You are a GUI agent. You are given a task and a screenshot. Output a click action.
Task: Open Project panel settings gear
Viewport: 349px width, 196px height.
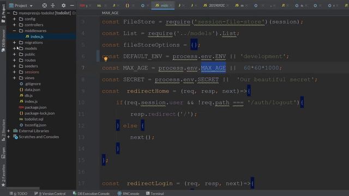coord(63,5)
